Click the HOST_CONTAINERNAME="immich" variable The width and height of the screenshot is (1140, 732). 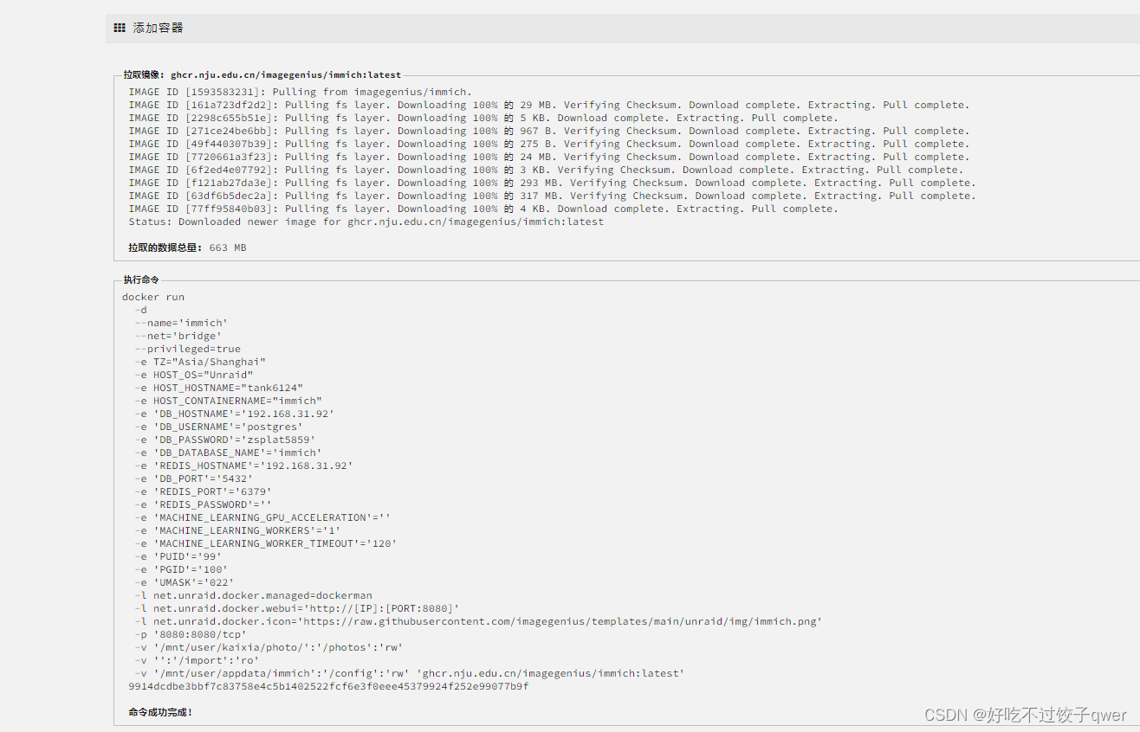229,401
